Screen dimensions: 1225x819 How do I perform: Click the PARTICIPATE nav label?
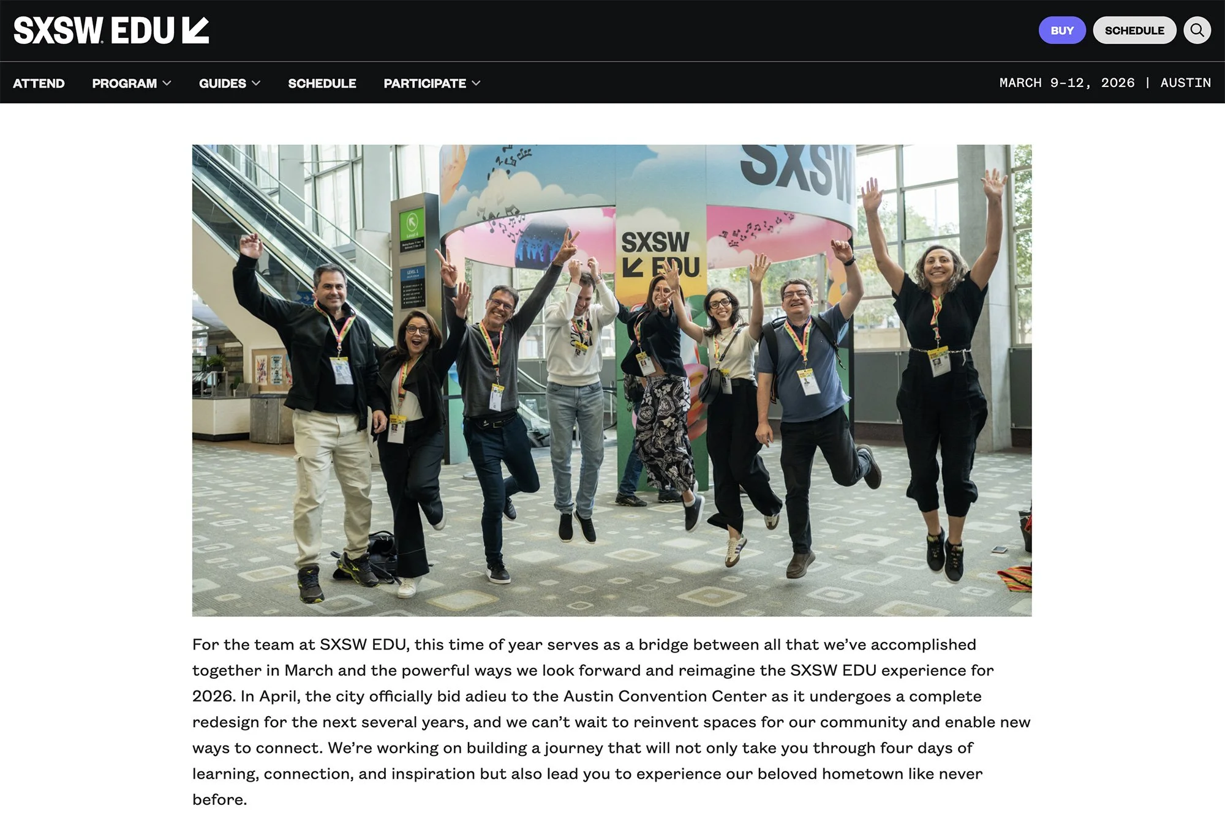pyautogui.click(x=424, y=83)
